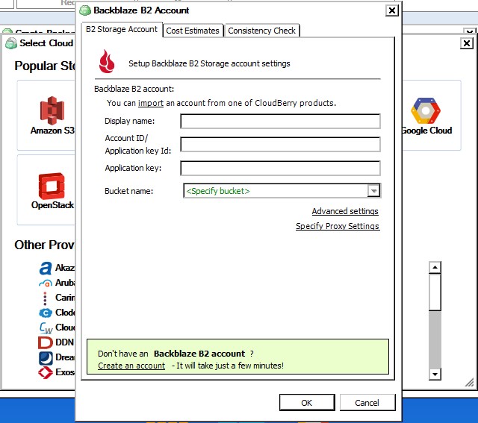Click "Setup Backblaze B2 Storage account settings" text
Screen dimensions: 478x423
pos(209,63)
